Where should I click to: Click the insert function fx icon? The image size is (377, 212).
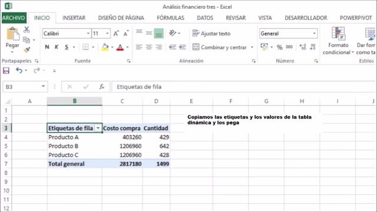102,87
